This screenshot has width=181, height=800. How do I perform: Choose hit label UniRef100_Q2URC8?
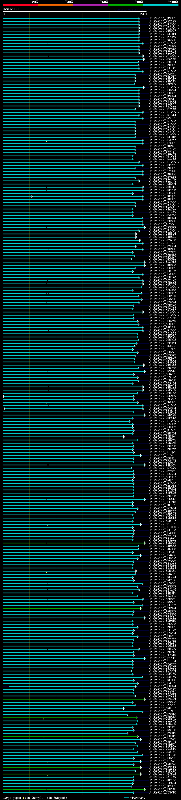(162, 340)
